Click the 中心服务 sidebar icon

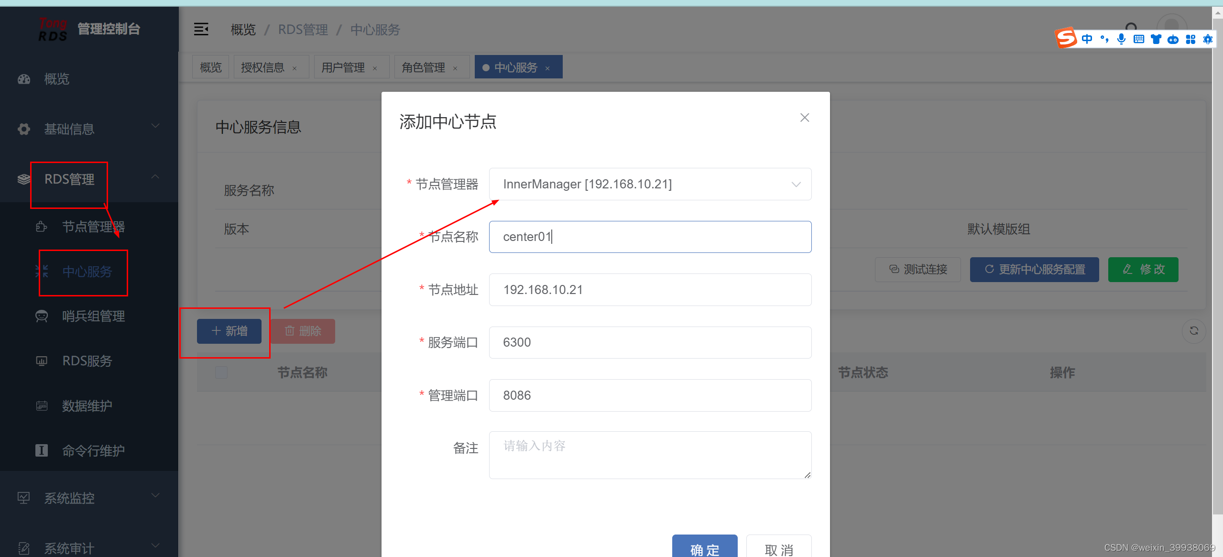tap(42, 272)
